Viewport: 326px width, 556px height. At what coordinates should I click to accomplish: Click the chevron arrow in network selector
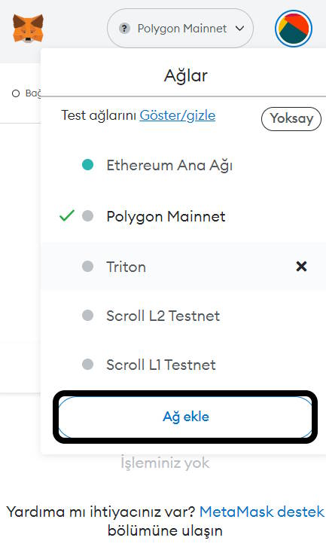click(240, 29)
